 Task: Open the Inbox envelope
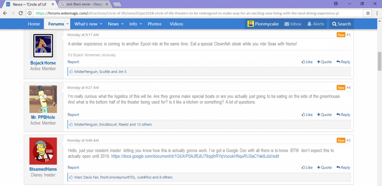click(293, 24)
